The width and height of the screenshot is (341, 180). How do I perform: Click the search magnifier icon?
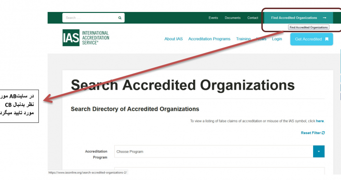120,18
